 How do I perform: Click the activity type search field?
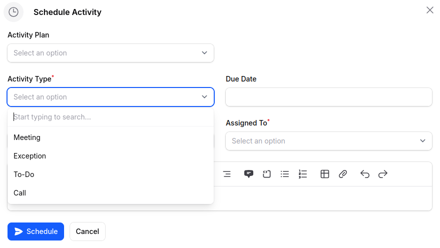click(x=111, y=117)
